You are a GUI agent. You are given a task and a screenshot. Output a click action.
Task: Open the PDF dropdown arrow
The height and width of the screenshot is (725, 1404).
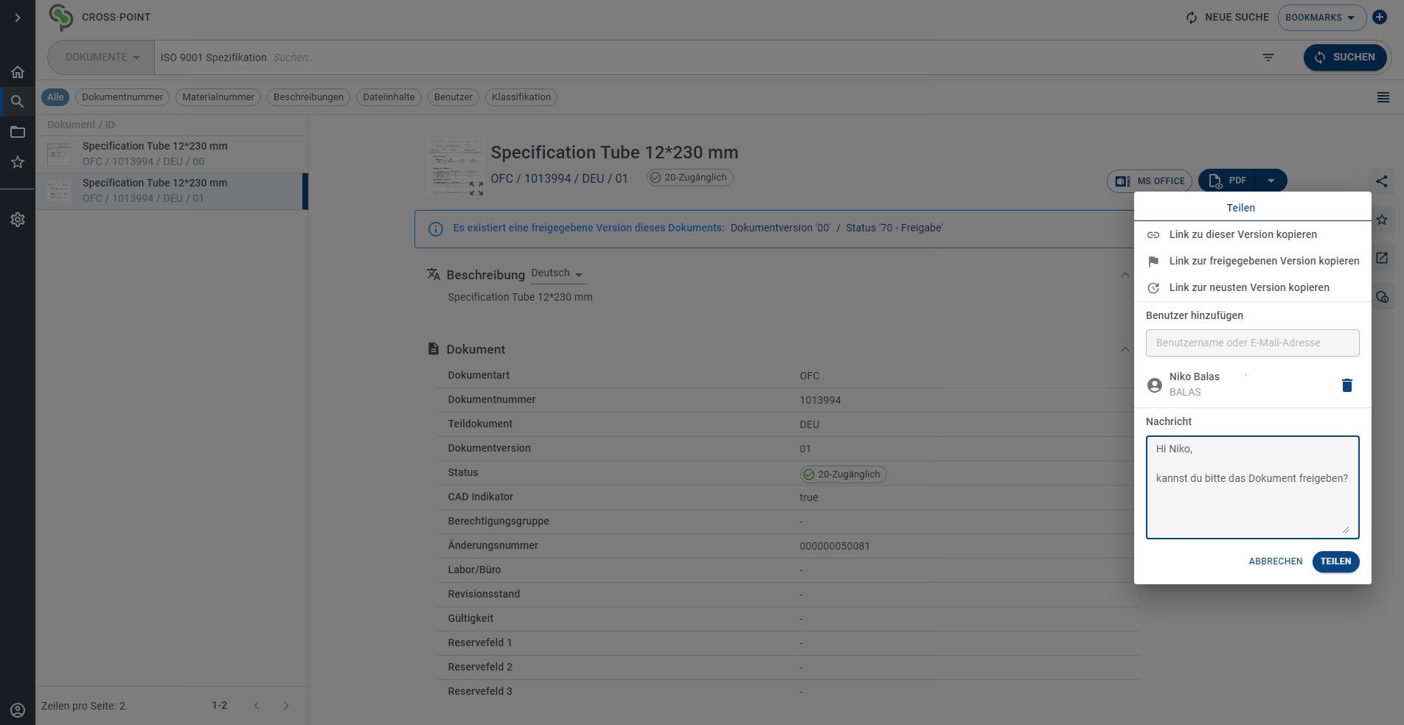[1271, 181]
